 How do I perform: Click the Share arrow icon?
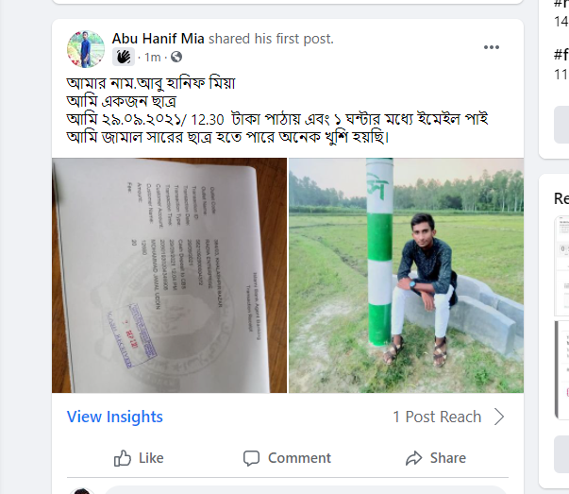click(x=435, y=458)
